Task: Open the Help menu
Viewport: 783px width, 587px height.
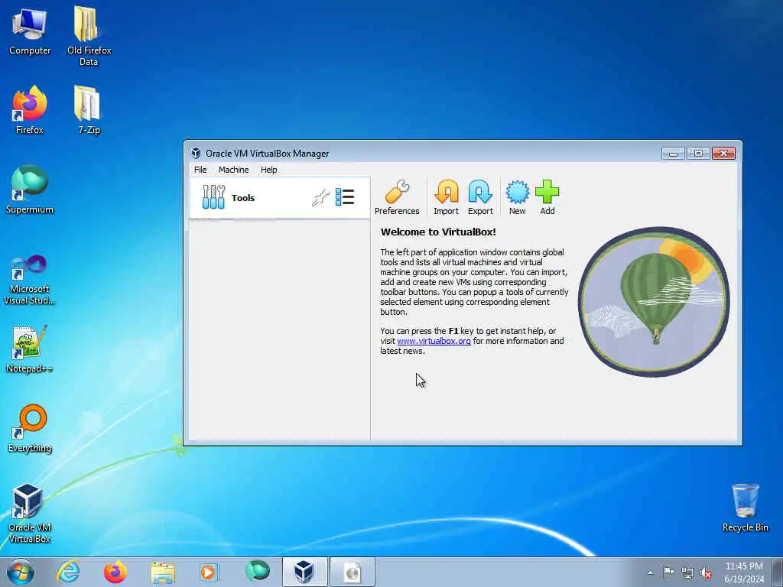Action: pos(268,170)
